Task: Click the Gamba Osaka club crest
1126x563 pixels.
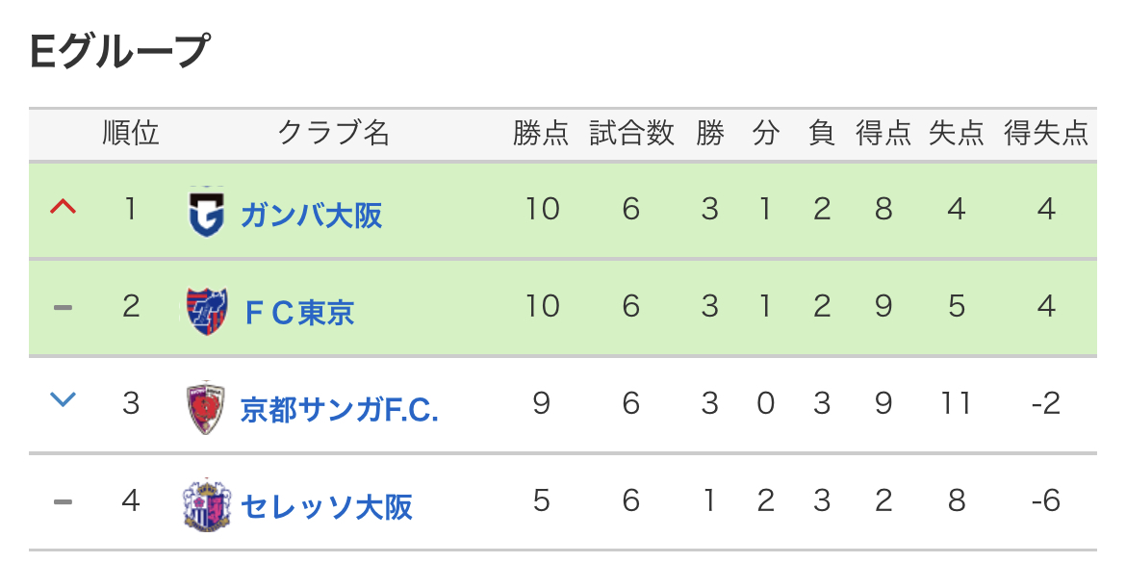Action: click(x=207, y=212)
